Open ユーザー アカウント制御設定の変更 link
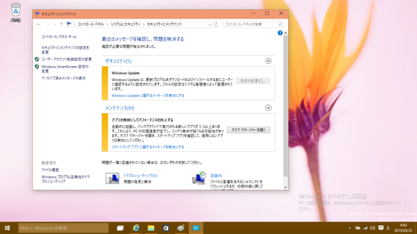This screenshot has height=234, width=417. [67, 59]
